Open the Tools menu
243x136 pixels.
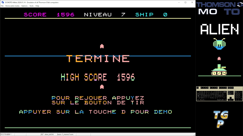tap(31, 6)
